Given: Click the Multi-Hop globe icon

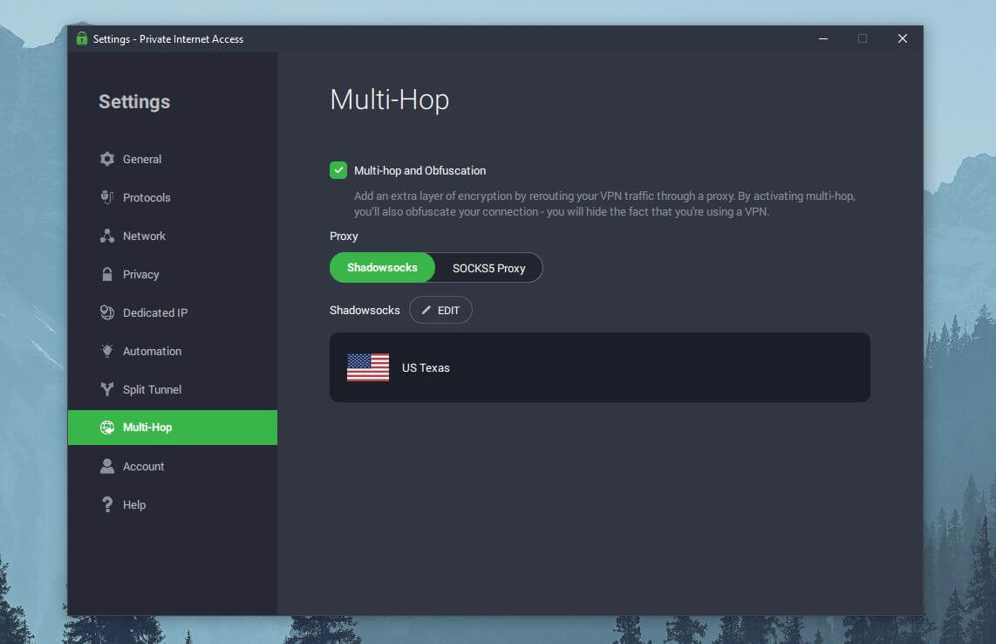Looking at the screenshot, I should [107, 428].
